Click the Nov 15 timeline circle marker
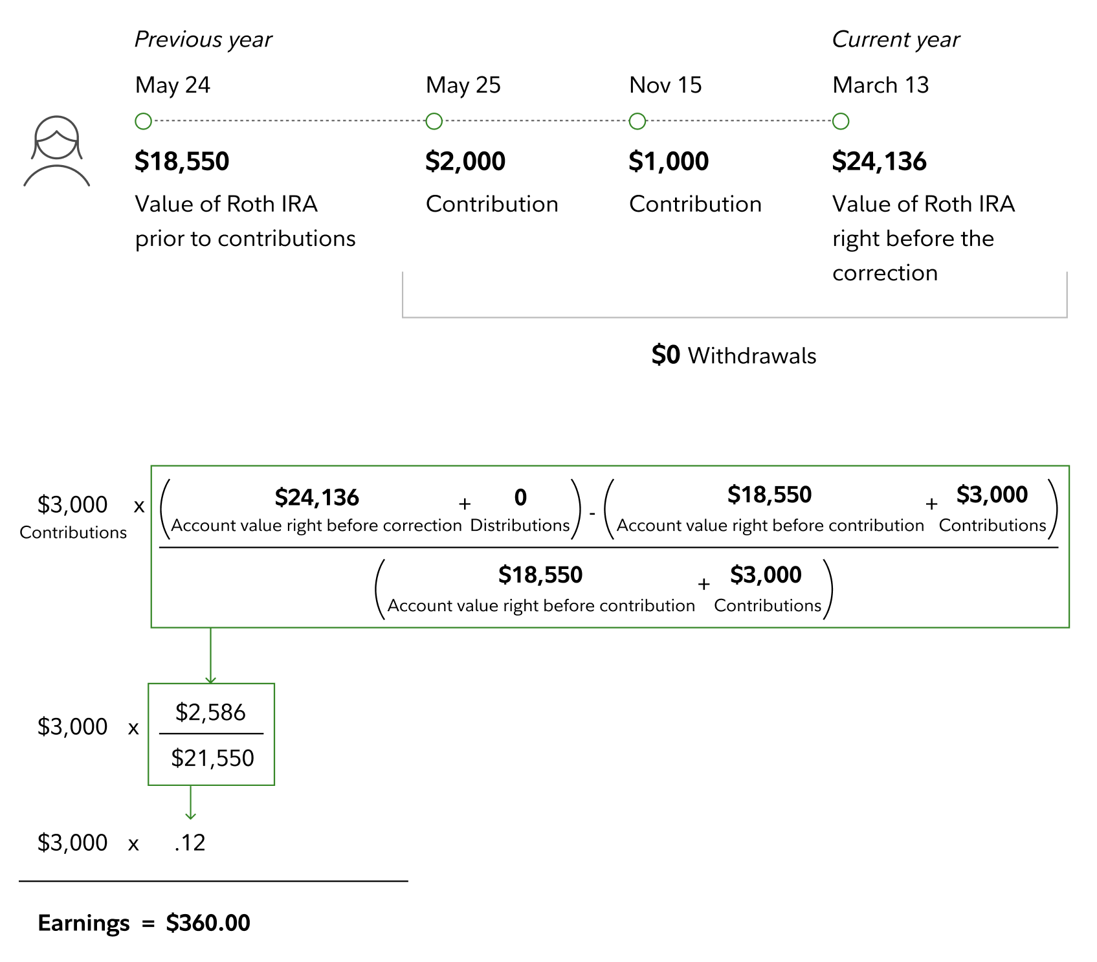Image resolution: width=1097 pixels, height=962 pixels. [637, 121]
